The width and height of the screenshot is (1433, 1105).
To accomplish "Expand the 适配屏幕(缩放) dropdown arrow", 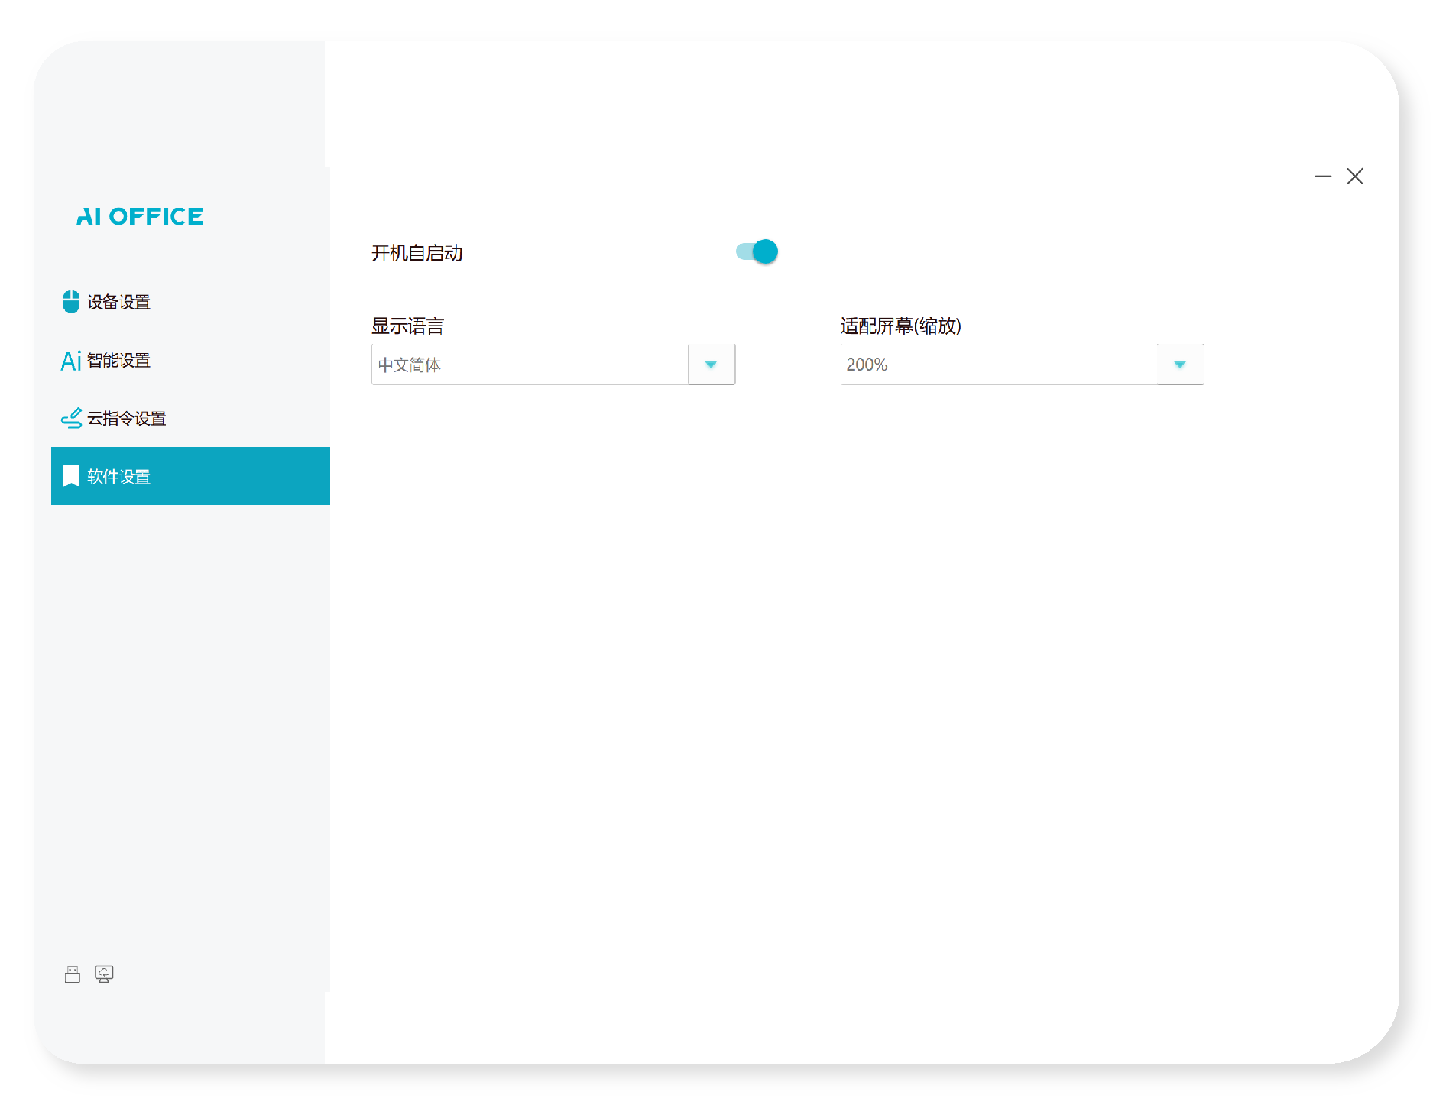I will tap(1180, 365).
